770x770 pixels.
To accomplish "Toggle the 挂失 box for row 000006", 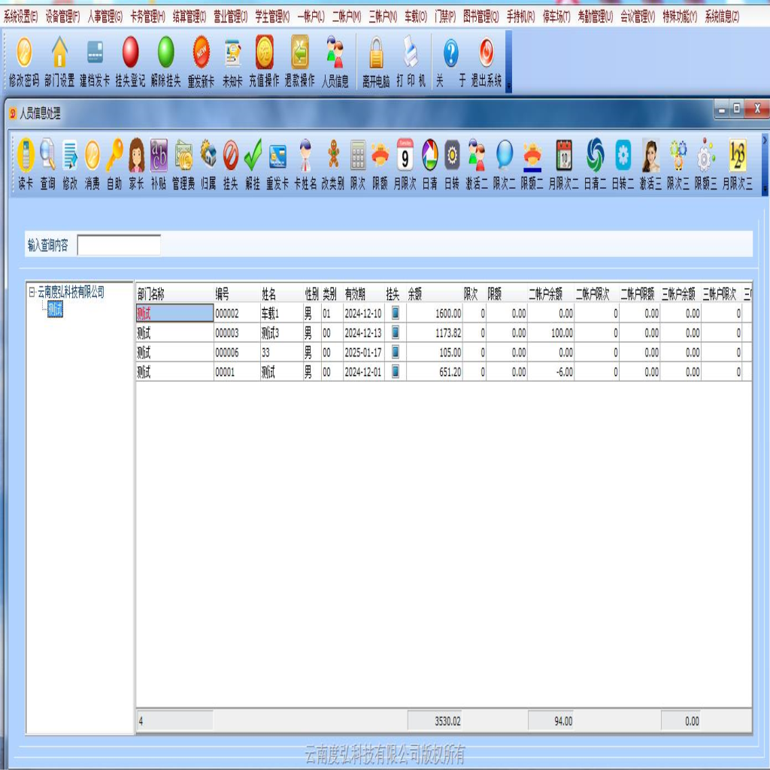I will point(396,352).
